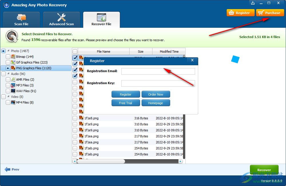Collapse the Video (8) category
Image resolution: width=286 pixels, height=186 pixels.
[x=8, y=97]
